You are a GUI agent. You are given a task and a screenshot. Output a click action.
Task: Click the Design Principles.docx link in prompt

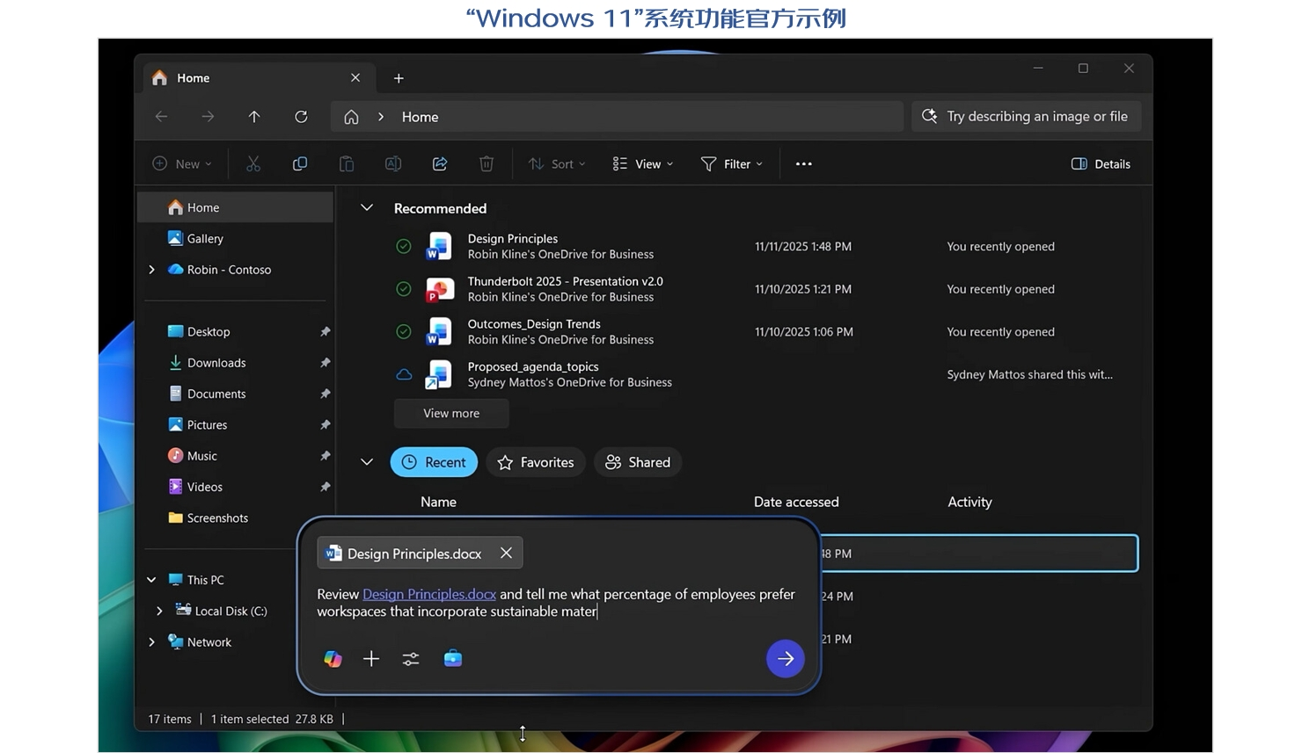429,594
